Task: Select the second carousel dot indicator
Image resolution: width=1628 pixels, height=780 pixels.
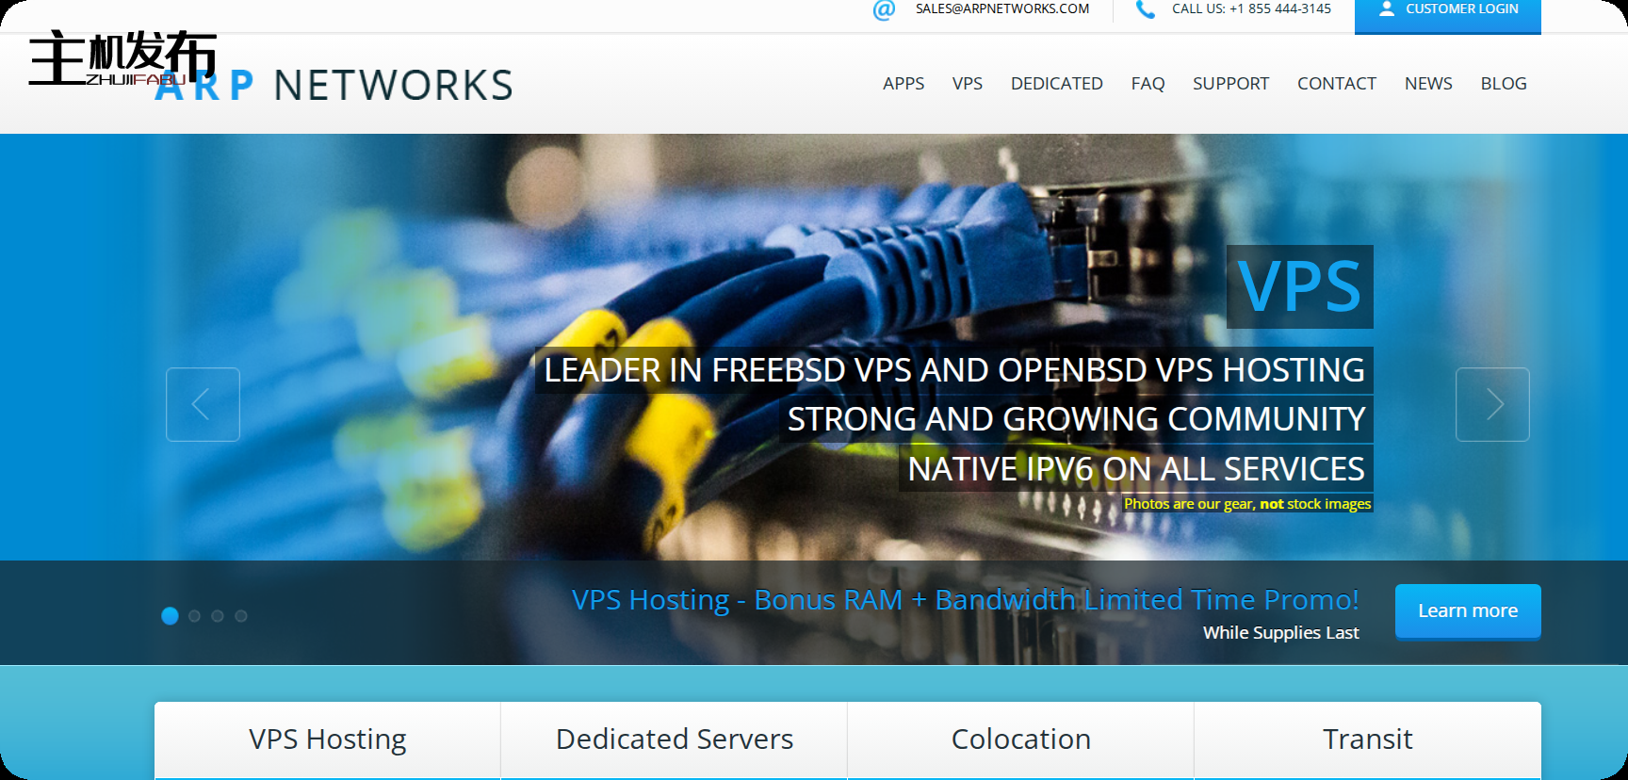Action: pyautogui.click(x=194, y=616)
